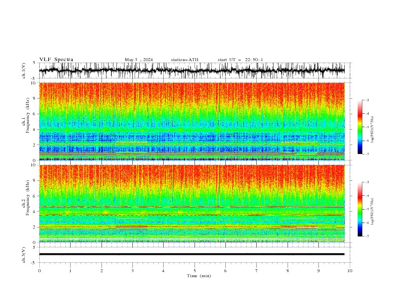The height and width of the screenshot is (304, 394).
Task: Click time axis tick label '8'
Action: click(x=288, y=271)
